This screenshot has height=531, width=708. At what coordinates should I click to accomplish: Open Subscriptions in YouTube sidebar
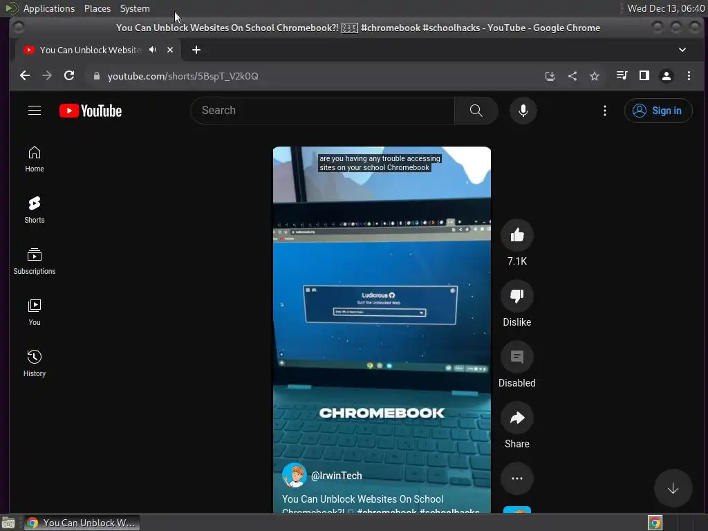35,261
